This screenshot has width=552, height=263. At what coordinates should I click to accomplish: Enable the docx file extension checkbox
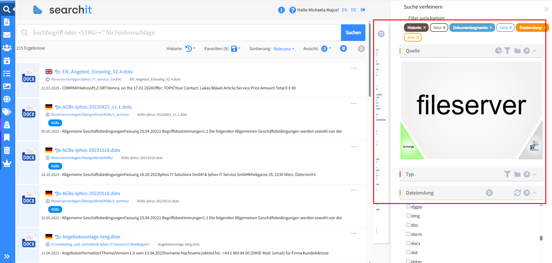[408, 243]
